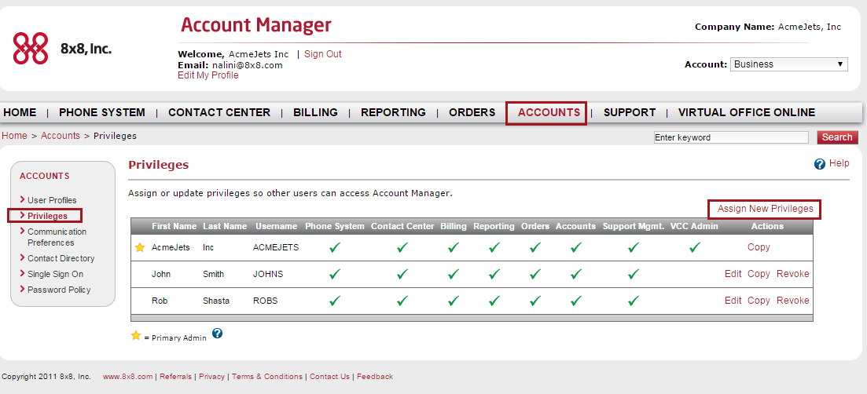867x394 pixels.
Task: Open Edit My Profile link
Action: tap(208, 75)
